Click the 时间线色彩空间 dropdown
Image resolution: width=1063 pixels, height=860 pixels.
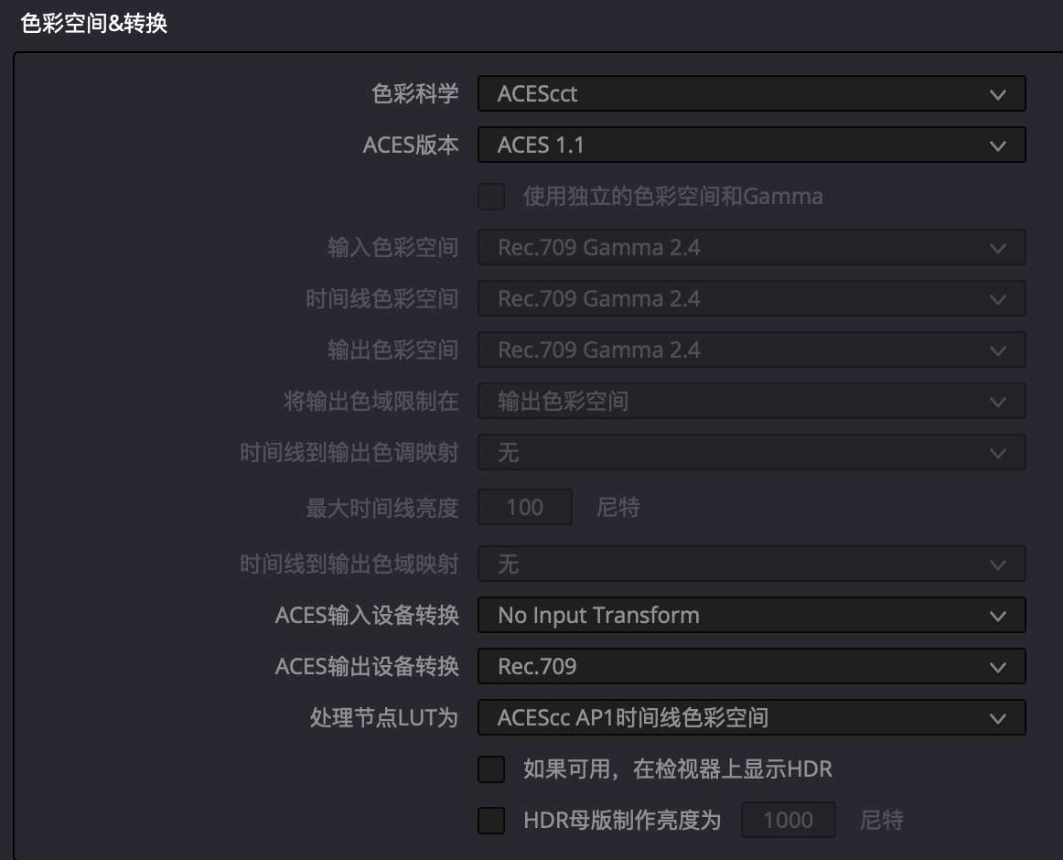[750, 298]
